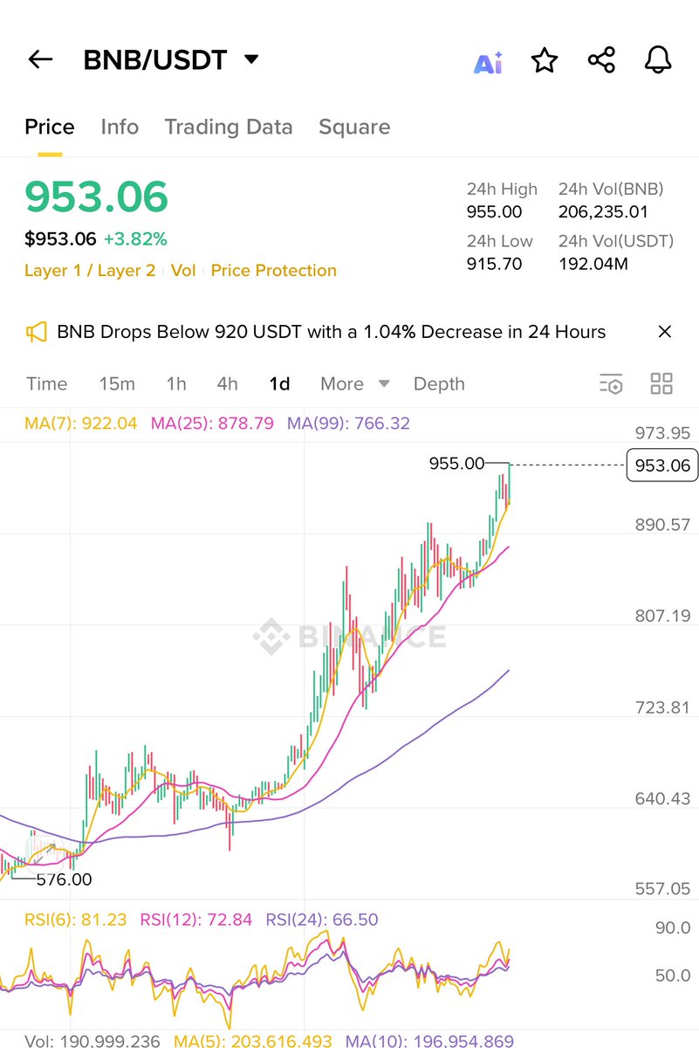The width and height of the screenshot is (699, 1048).
Task: Switch to the Price tab
Action: point(50,127)
